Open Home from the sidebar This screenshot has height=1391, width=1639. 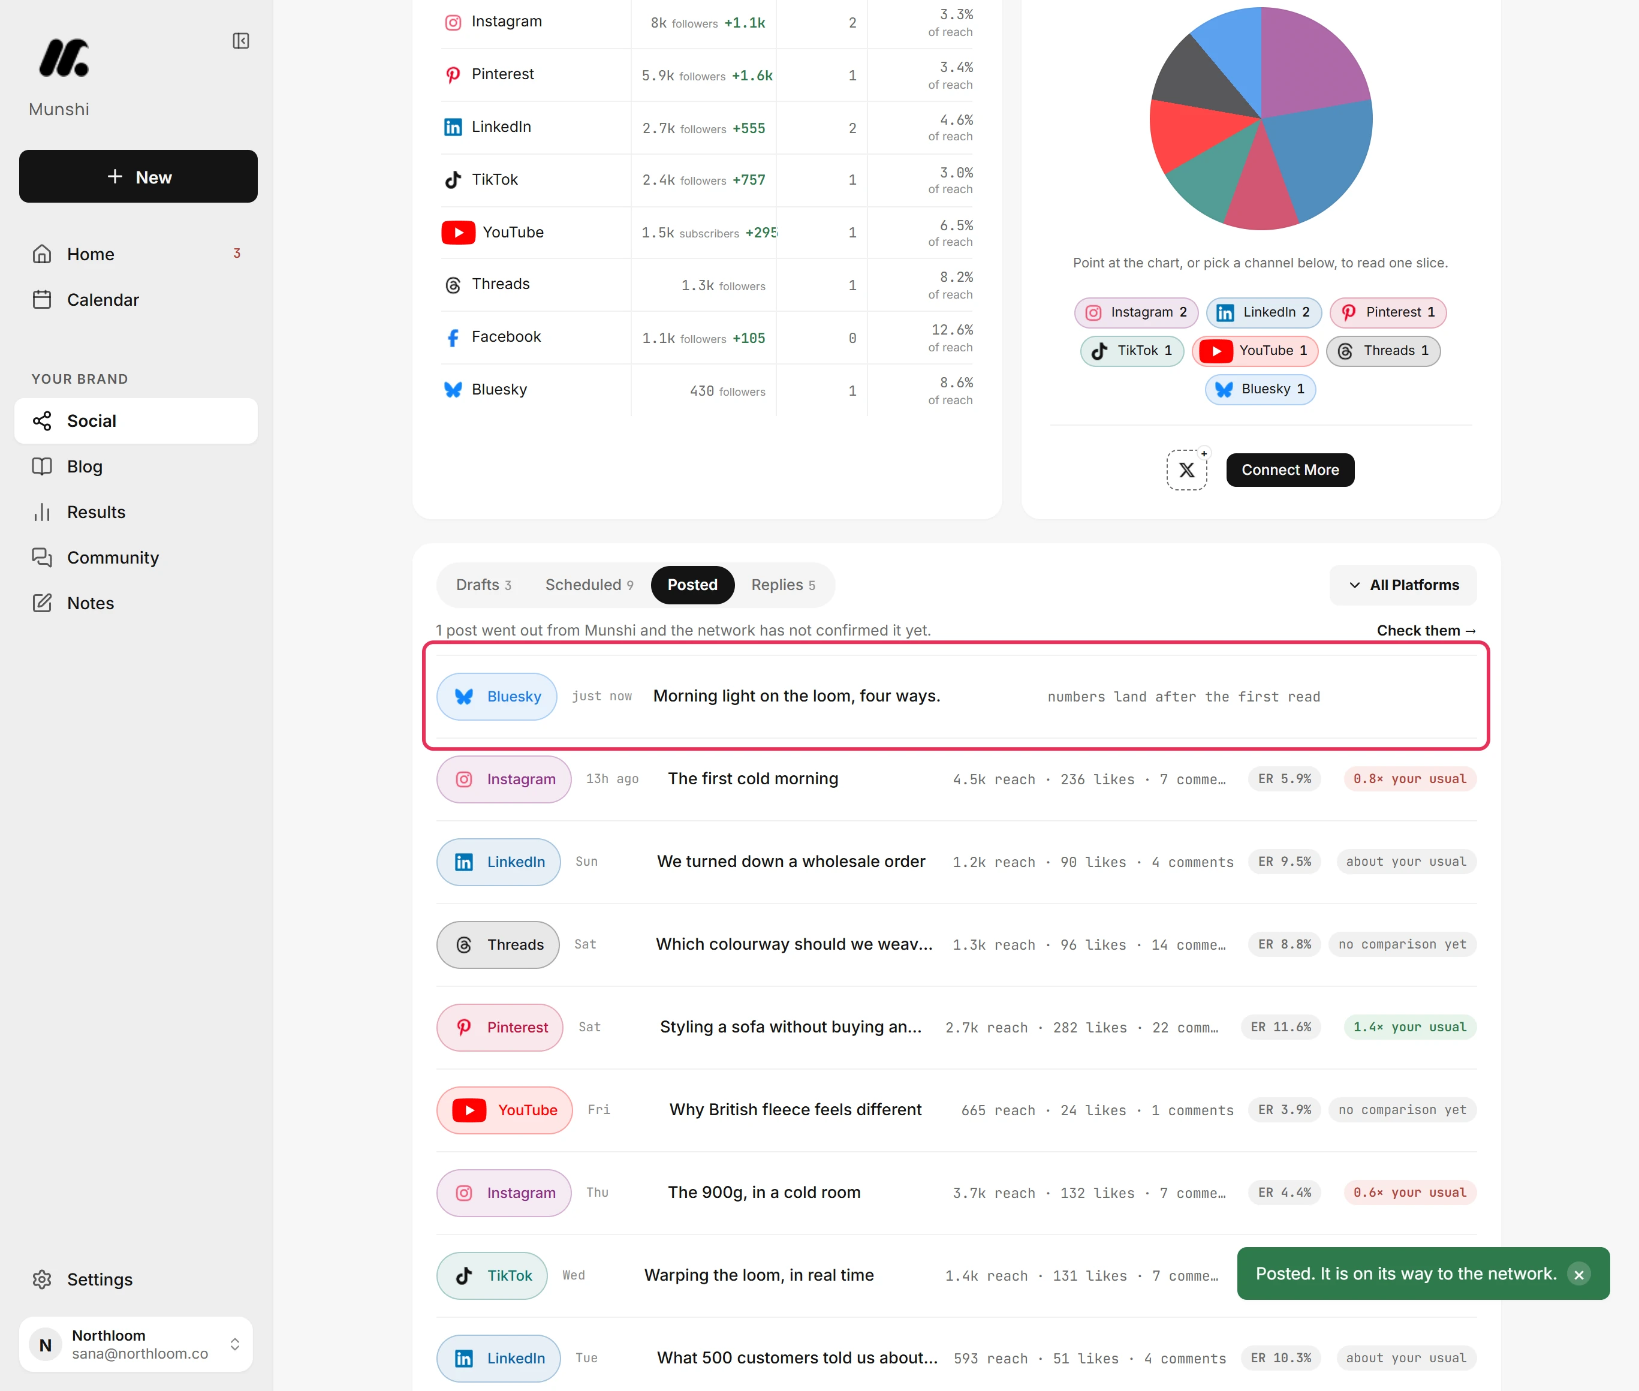pos(135,254)
